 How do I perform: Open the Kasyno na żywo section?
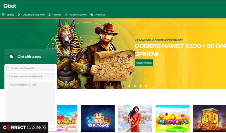coord(78,15)
